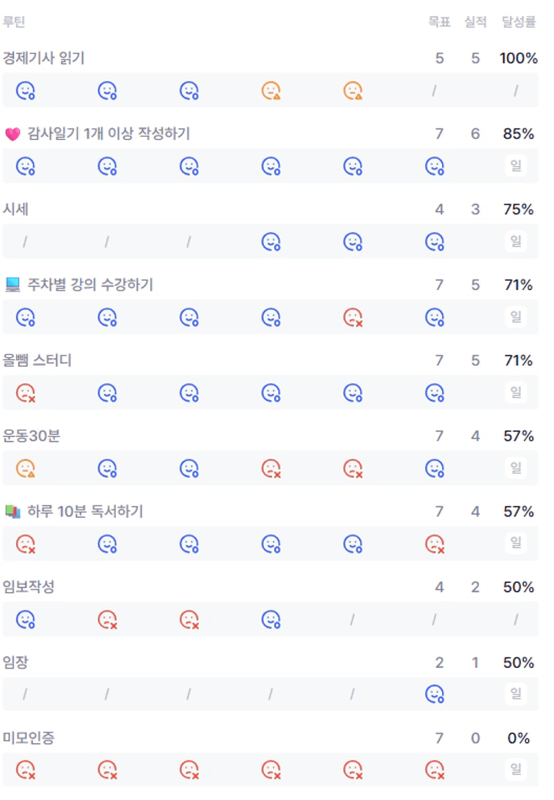Click the only blue smiley in 임장 row
This screenshot has height=800, width=554.
(x=435, y=694)
